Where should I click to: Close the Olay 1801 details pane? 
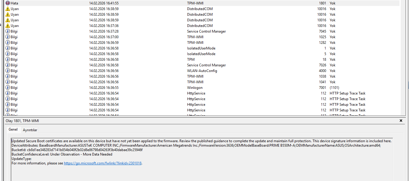coord(401,121)
